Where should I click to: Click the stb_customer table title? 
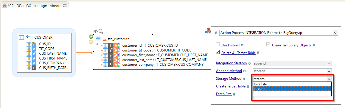coord(118,39)
